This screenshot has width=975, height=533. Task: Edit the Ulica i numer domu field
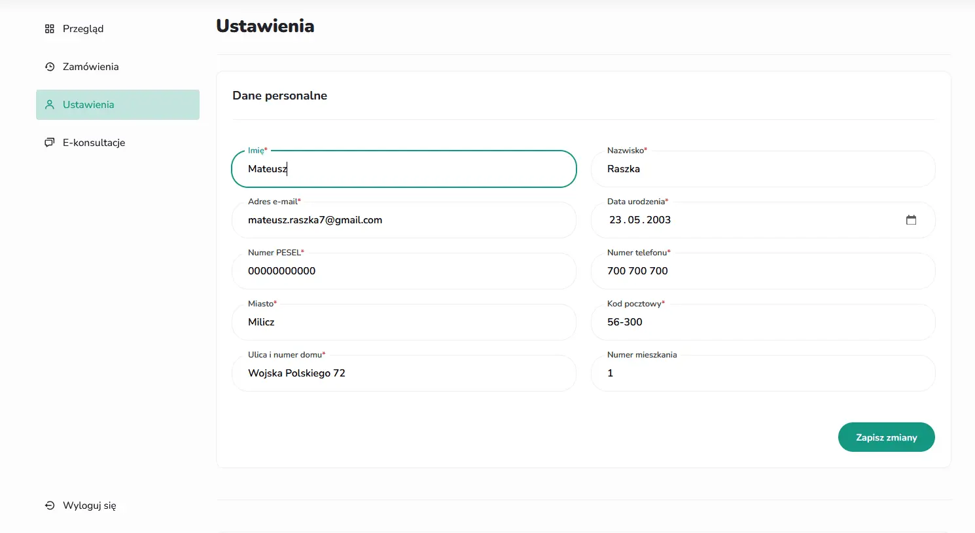click(404, 373)
